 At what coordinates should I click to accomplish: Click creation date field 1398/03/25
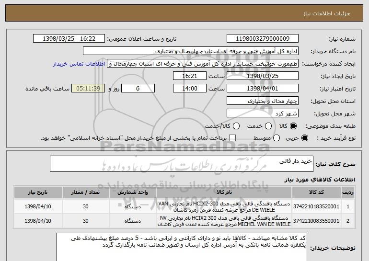pyautogui.click(x=263, y=76)
